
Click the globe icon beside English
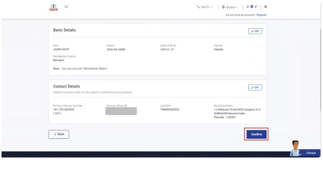click(224, 7)
